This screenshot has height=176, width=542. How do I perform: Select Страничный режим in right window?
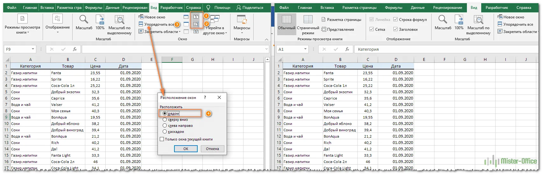click(x=308, y=25)
